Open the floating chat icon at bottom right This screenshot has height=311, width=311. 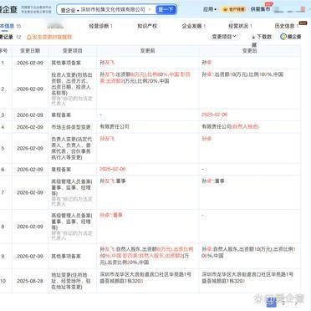click(272, 302)
